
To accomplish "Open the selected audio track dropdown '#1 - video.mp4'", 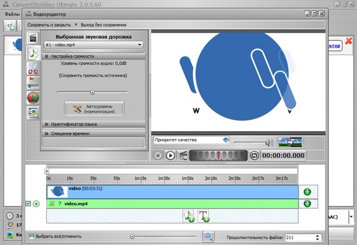I will [x=94, y=45].
